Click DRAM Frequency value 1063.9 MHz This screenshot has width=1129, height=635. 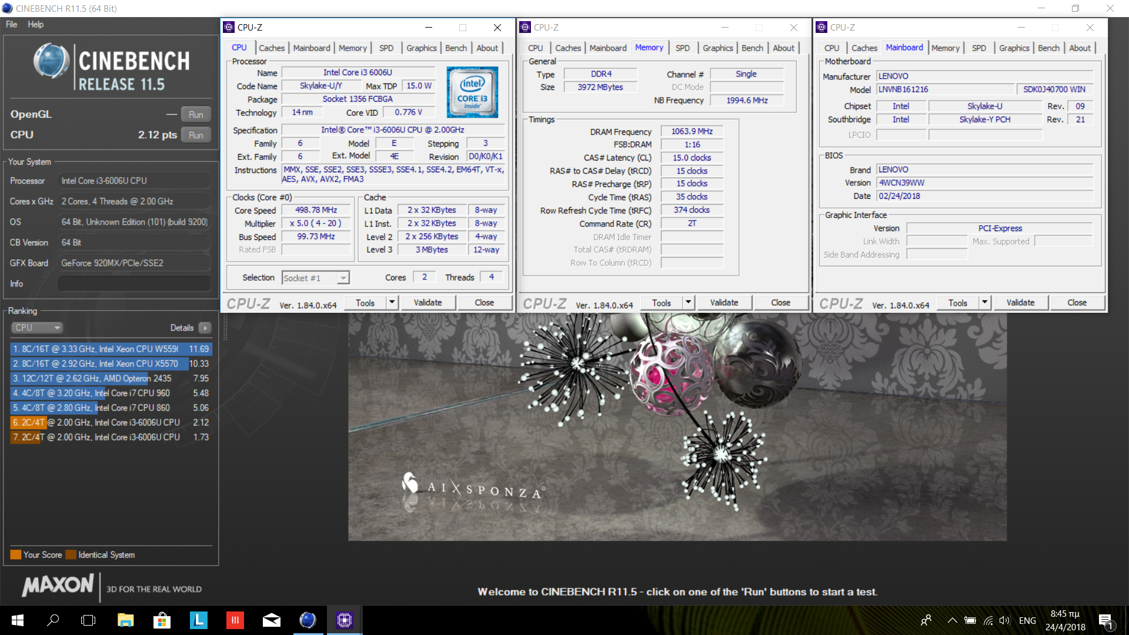pyautogui.click(x=692, y=132)
